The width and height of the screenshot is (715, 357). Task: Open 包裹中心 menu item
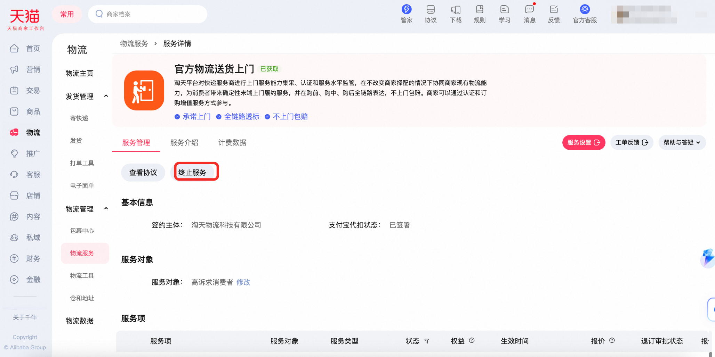[x=82, y=231]
